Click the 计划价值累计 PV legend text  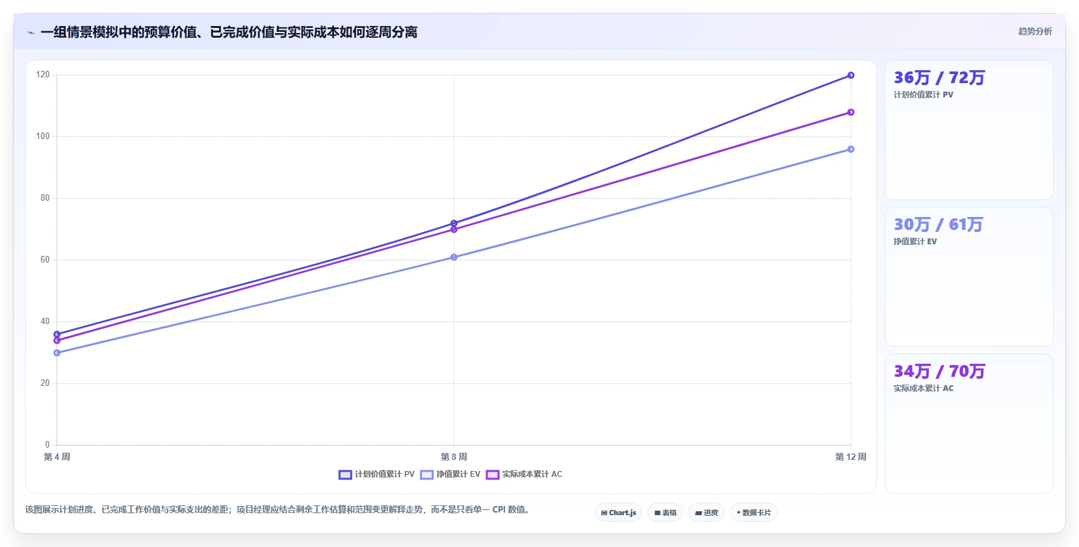tap(384, 474)
